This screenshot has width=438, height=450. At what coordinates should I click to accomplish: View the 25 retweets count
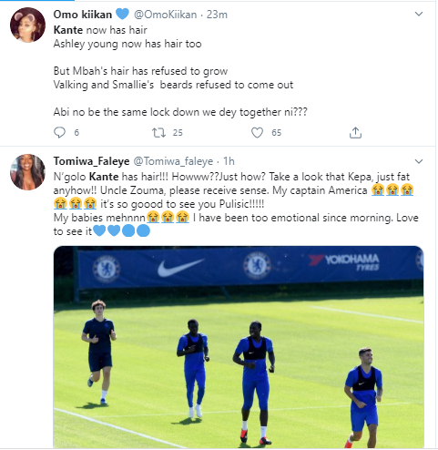[178, 133]
